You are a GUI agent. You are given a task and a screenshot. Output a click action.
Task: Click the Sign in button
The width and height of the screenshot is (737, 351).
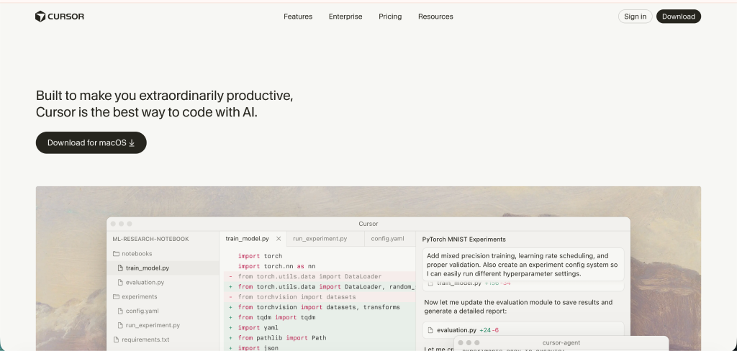click(635, 17)
